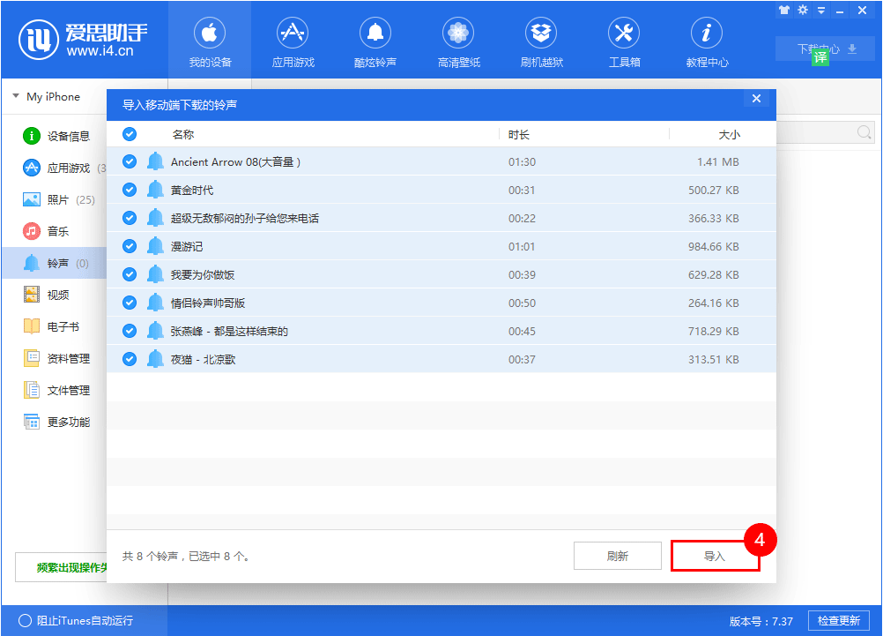Import selected ringtones with the 导入 button
This screenshot has height=636, width=883.
click(716, 555)
